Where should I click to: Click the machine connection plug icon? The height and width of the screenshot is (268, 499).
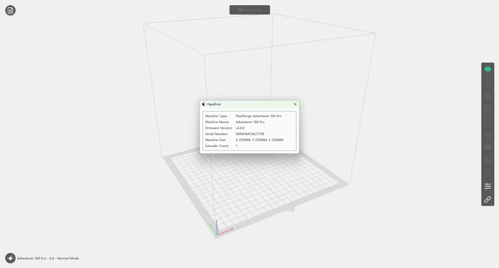[x=10, y=258]
